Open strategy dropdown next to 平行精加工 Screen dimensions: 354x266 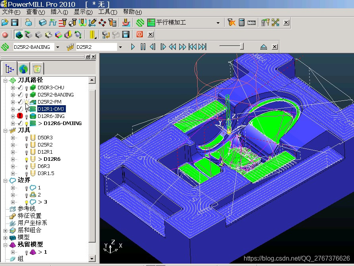coord(218,23)
